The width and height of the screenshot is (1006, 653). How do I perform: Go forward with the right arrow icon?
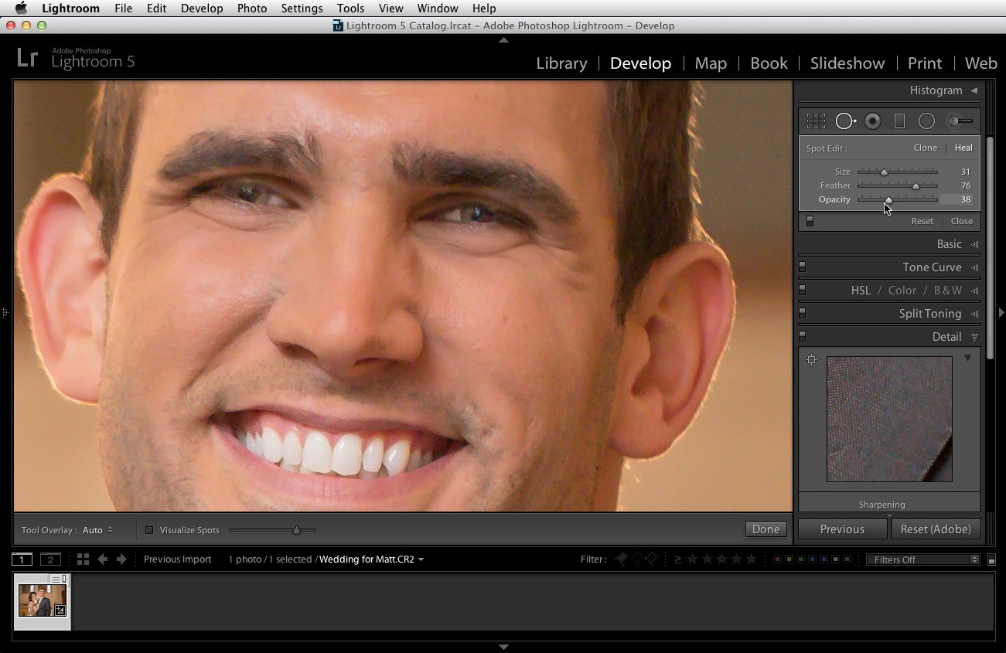coord(121,559)
